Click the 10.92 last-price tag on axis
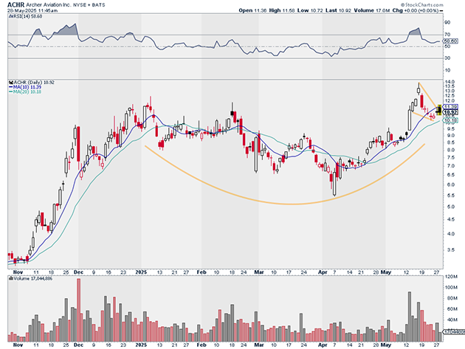This screenshot has width=465, height=349. click(x=450, y=112)
